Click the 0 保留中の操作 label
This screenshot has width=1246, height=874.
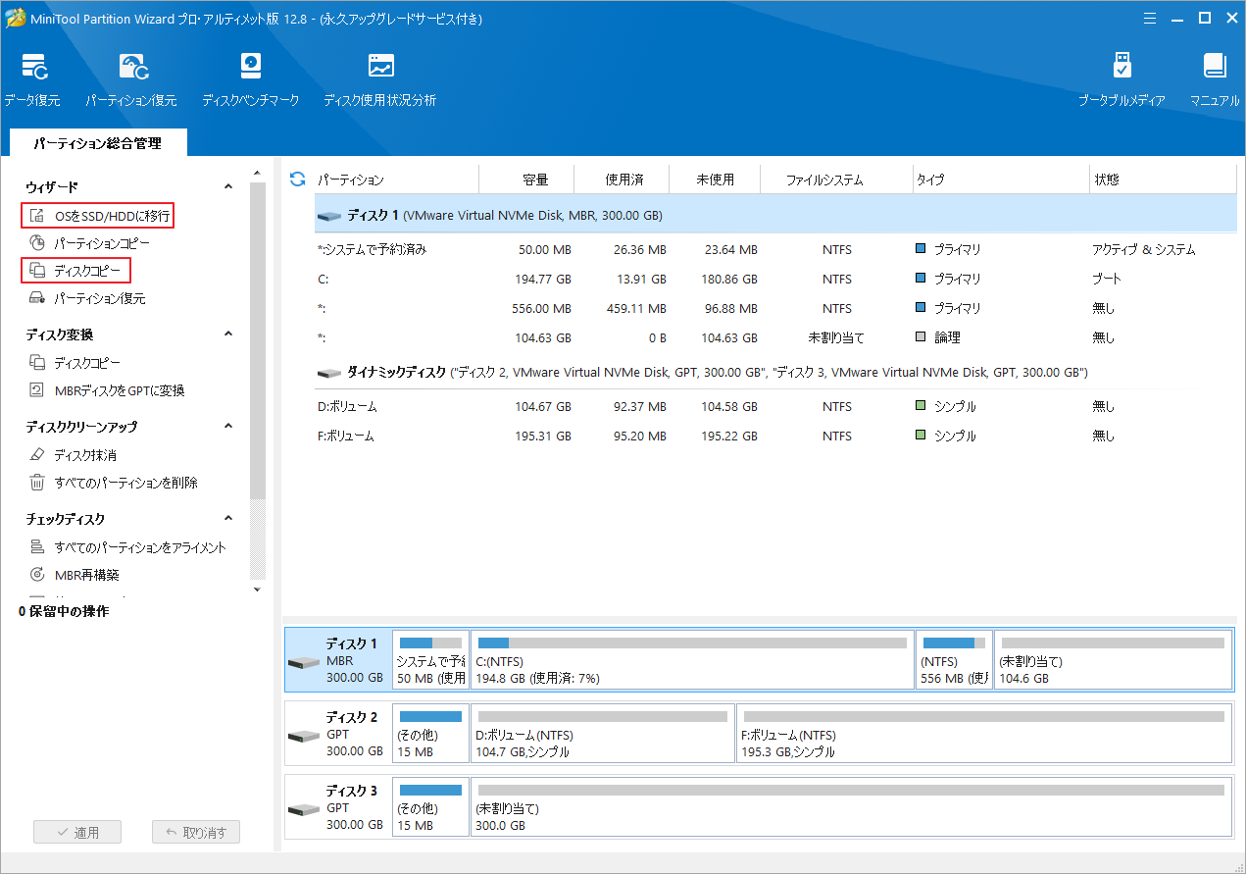64,611
